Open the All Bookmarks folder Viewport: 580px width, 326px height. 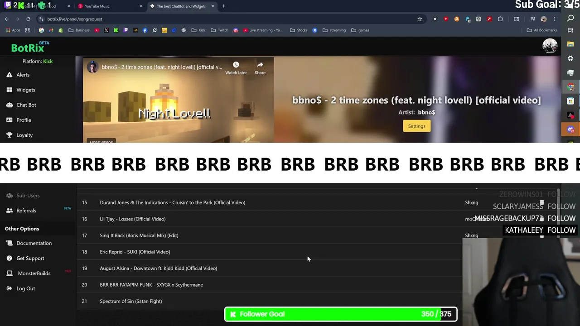tap(542, 30)
